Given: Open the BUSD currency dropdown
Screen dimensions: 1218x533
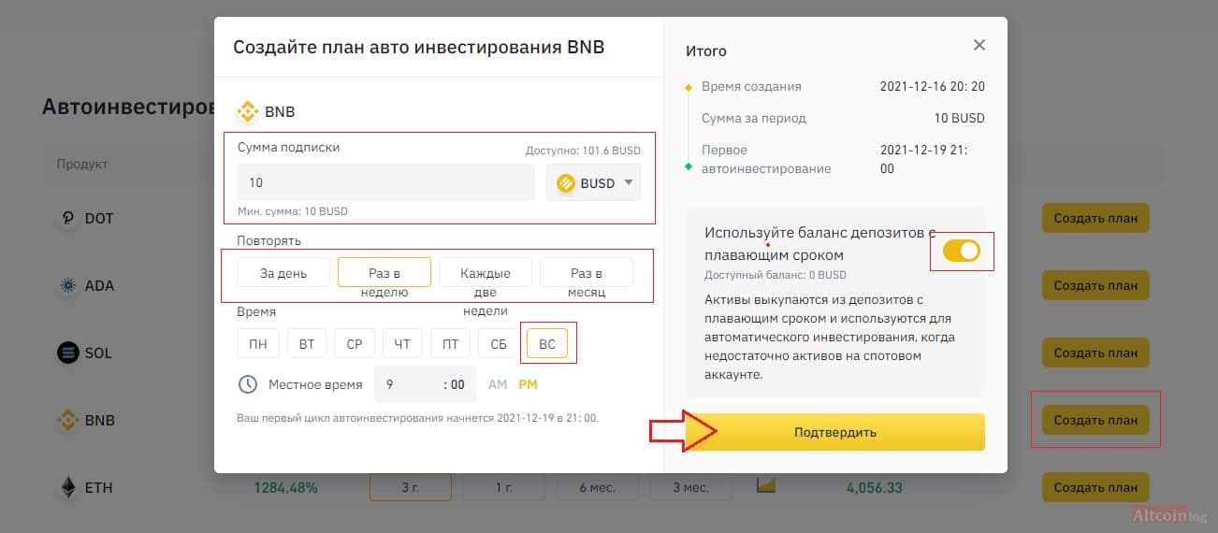Looking at the screenshot, I should click(594, 183).
